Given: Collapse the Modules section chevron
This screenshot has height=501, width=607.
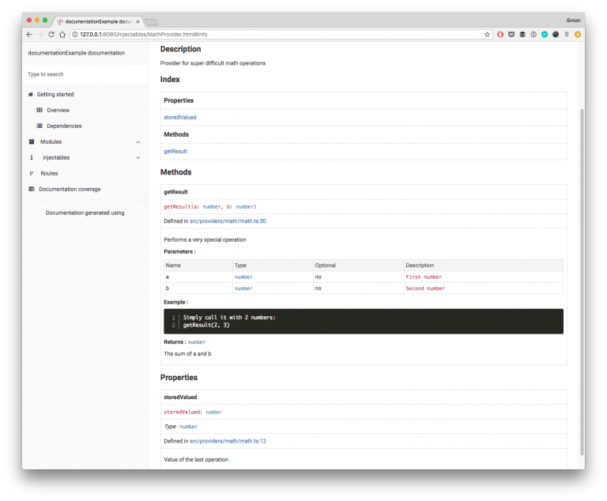Looking at the screenshot, I should click(x=138, y=142).
